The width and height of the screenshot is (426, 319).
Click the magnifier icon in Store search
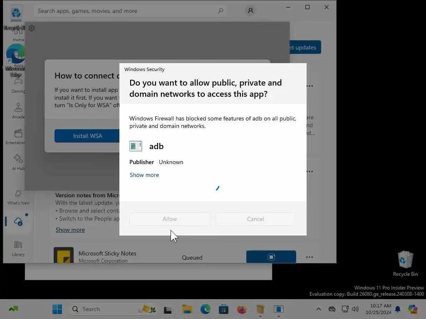tap(220, 11)
